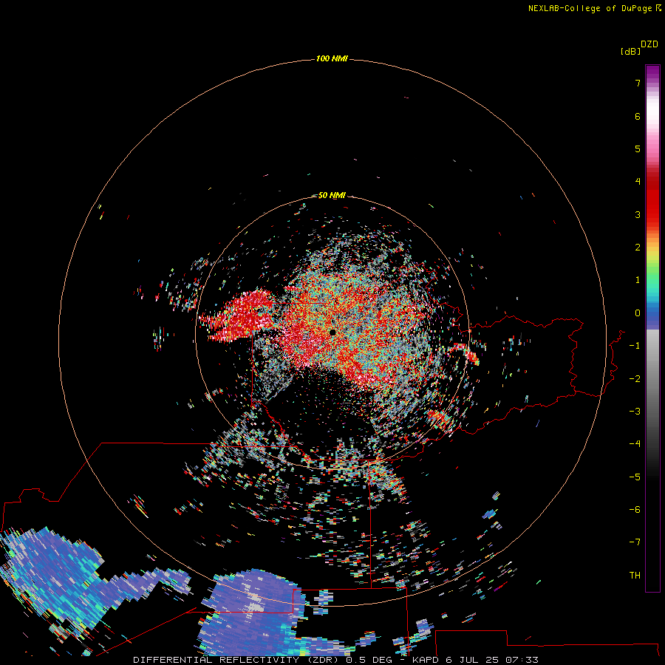Click the NEXLAB-College of DuPage title text
The image size is (665, 665).
(x=590, y=8)
